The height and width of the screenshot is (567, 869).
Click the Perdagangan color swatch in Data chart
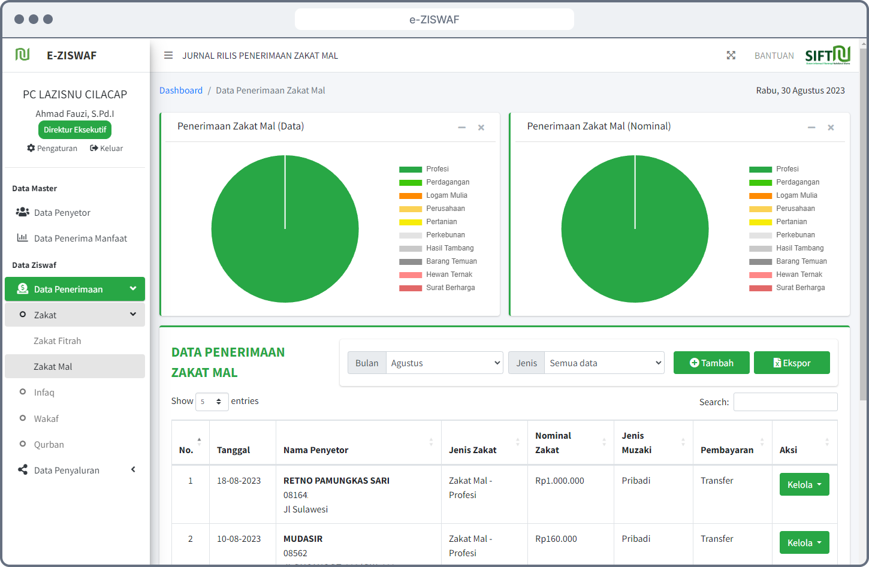pos(411,182)
